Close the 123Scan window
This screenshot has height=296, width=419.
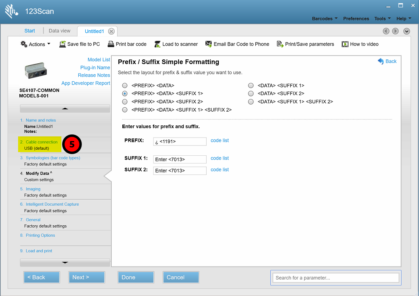click(x=413, y=6)
